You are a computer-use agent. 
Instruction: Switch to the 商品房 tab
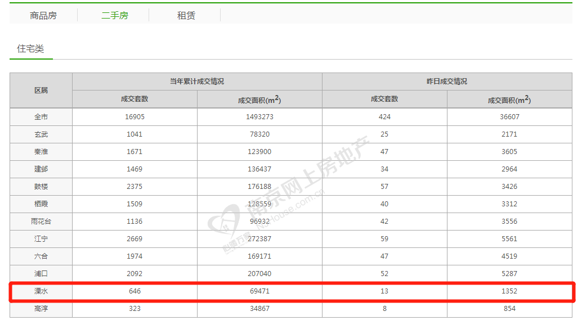43,15
